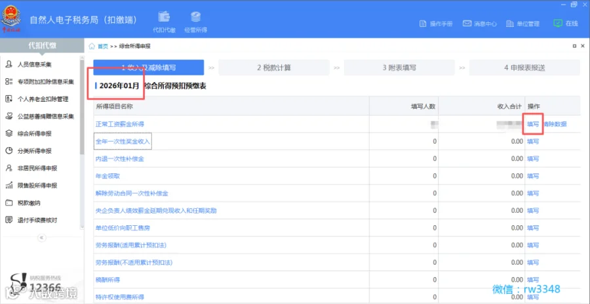Click the 专项附加扣除信息采集 list icon
This screenshot has width=590, height=304.
coord(9,81)
